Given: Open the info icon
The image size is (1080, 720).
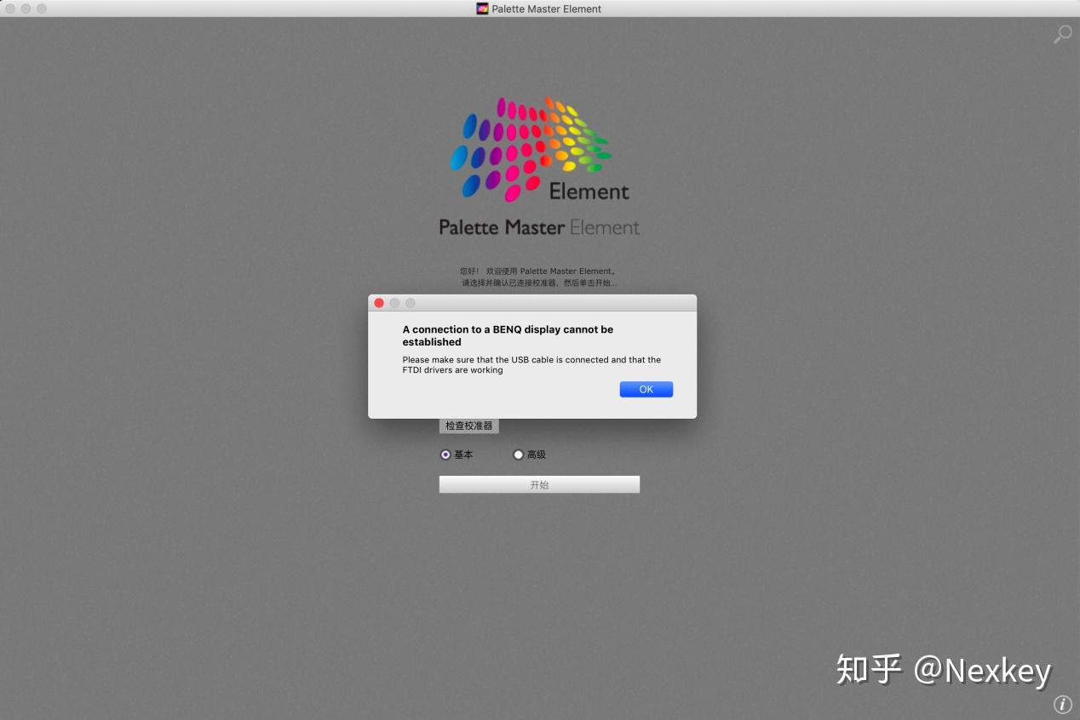Looking at the screenshot, I should [x=1062, y=704].
